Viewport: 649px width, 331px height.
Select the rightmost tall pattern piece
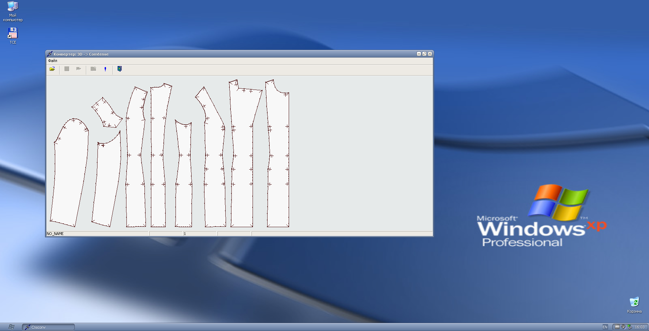277,153
